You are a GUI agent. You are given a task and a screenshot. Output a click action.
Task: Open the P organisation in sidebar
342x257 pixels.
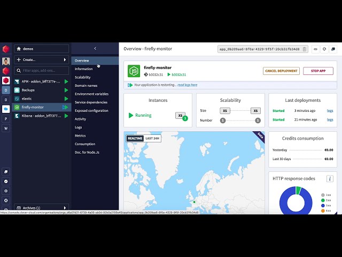coord(6,119)
